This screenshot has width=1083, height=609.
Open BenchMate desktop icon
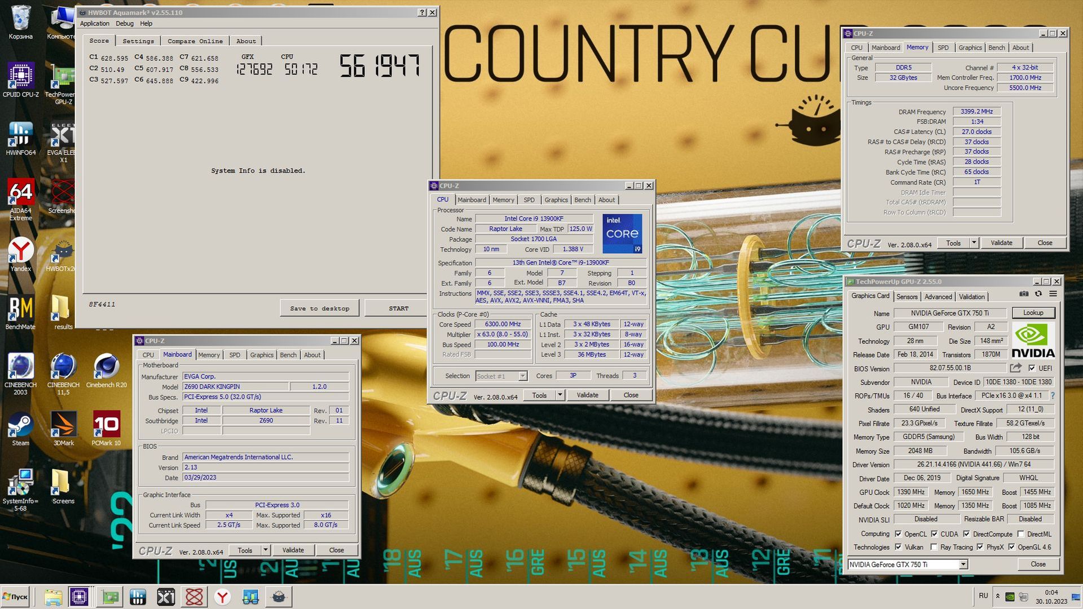pyautogui.click(x=20, y=312)
